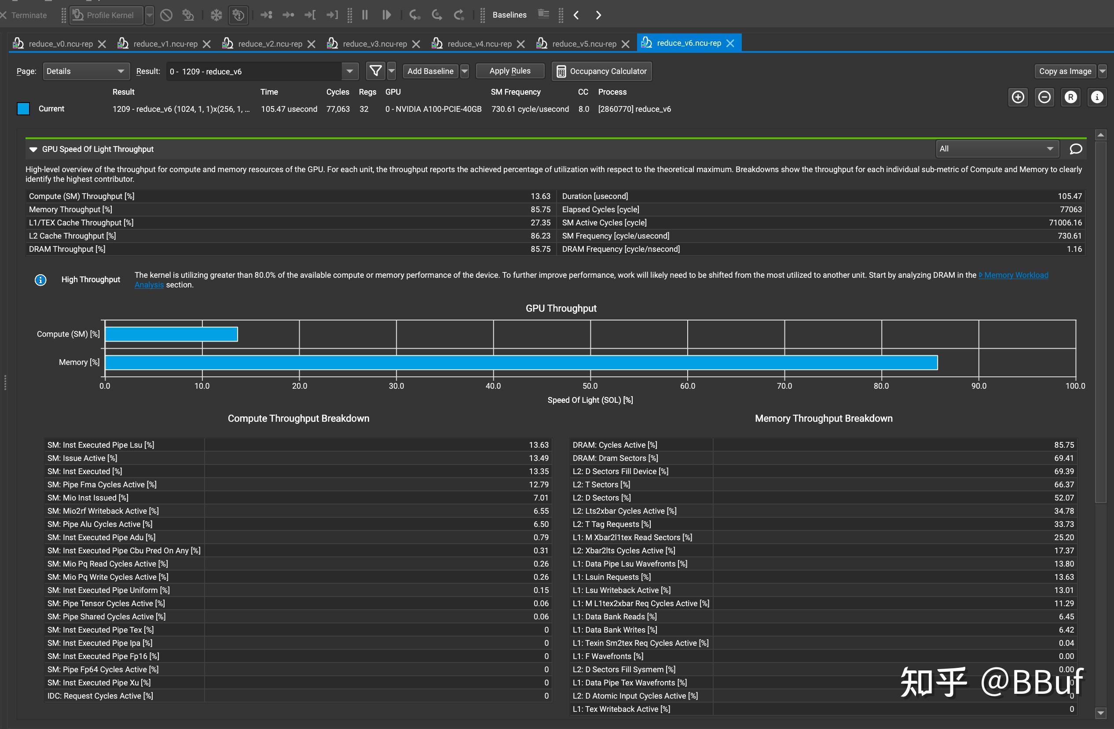Expand the Add Baseline dropdown arrow

tap(464, 71)
